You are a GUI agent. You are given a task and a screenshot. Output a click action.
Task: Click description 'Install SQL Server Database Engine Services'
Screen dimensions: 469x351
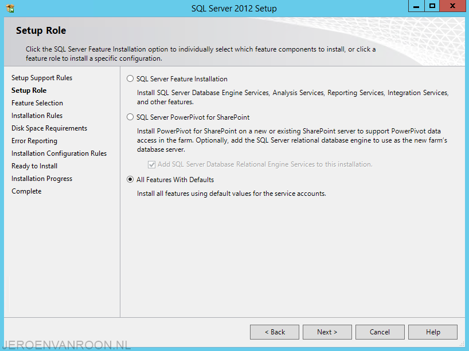293,97
